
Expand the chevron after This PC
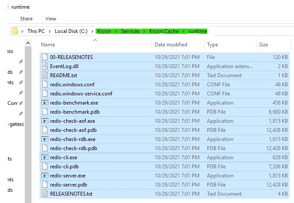coord(50,31)
